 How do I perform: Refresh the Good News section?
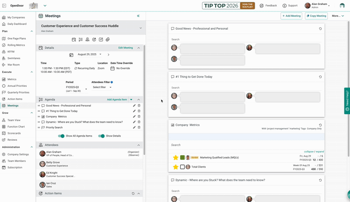point(319,29)
